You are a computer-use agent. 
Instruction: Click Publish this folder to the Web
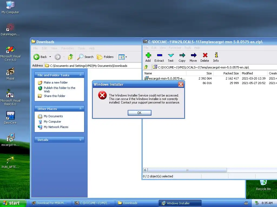pyautogui.click(x=59, y=89)
